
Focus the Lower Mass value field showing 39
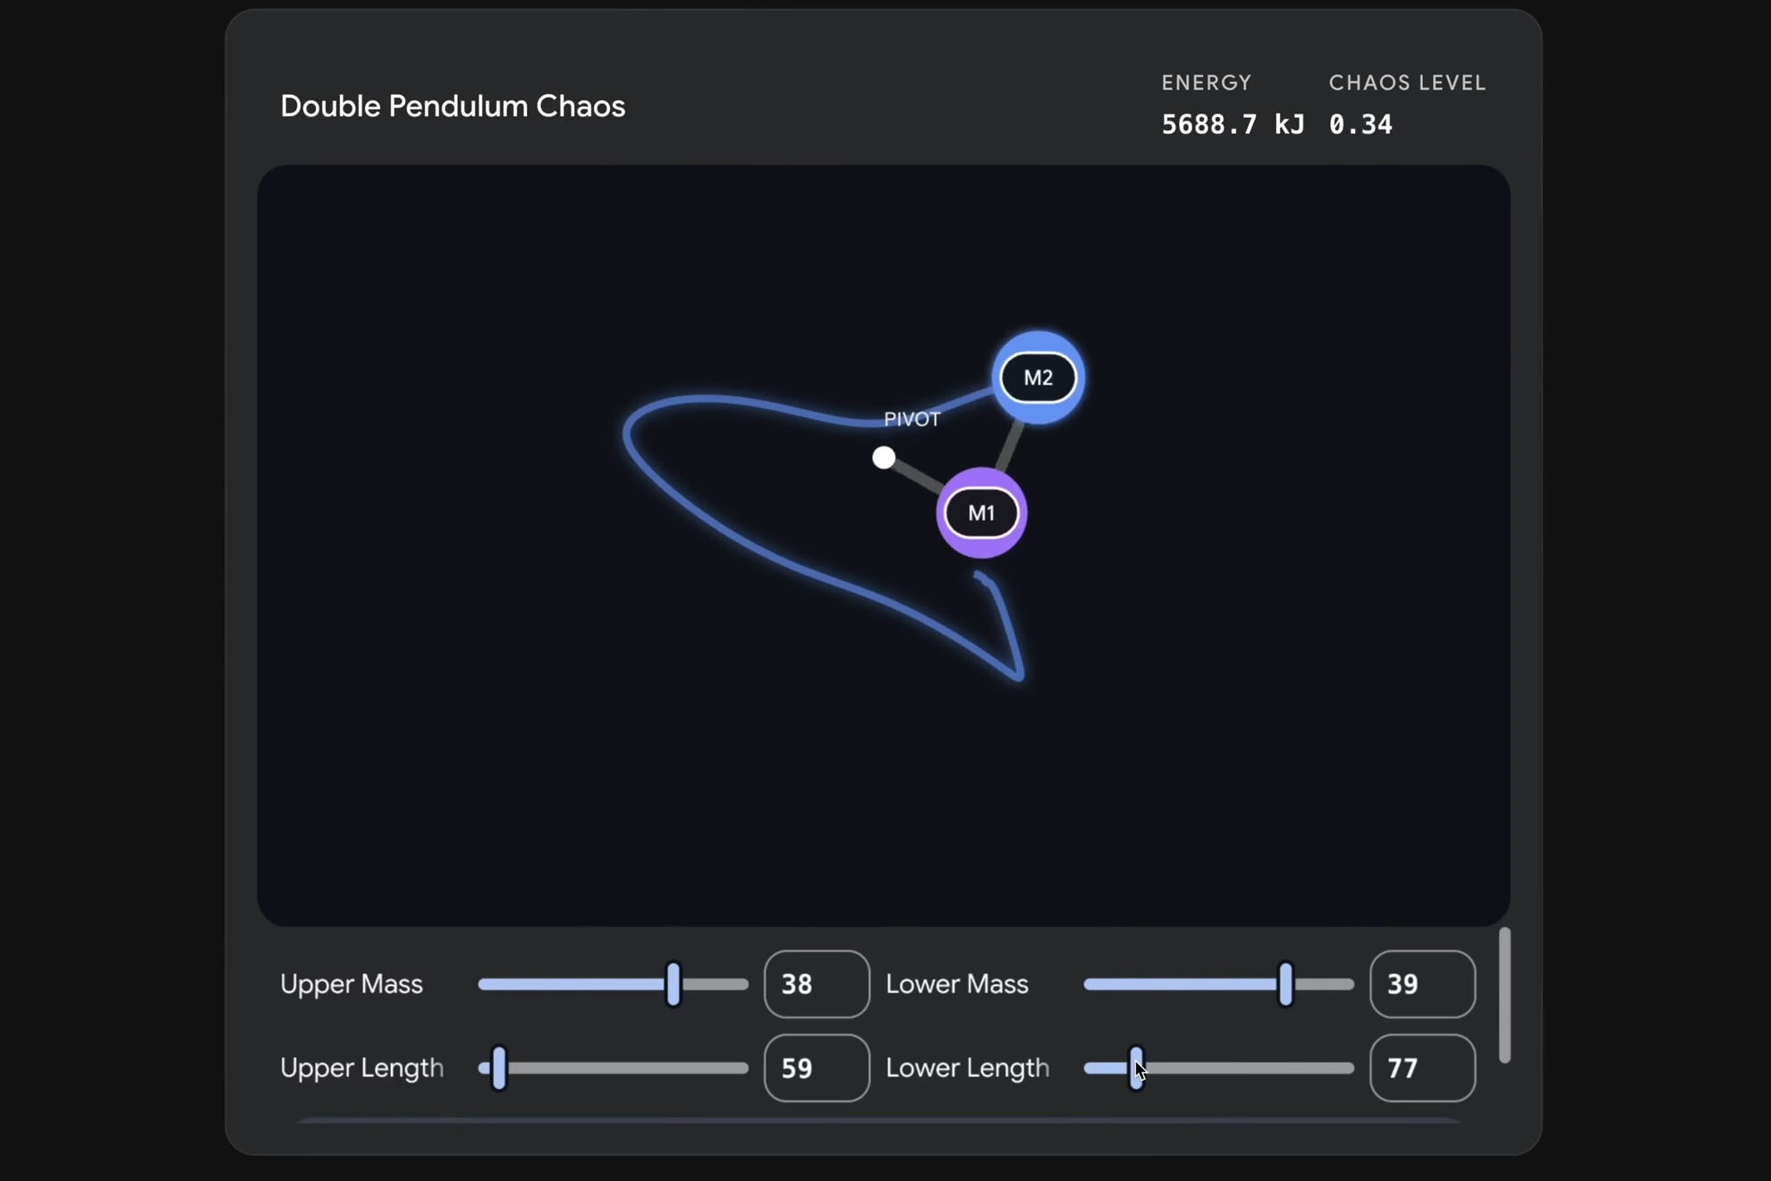(x=1421, y=984)
